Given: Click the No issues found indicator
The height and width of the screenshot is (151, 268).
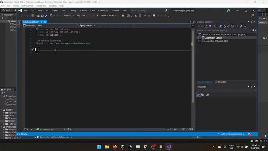Looking at the screenshot, I should coord(45,129).
